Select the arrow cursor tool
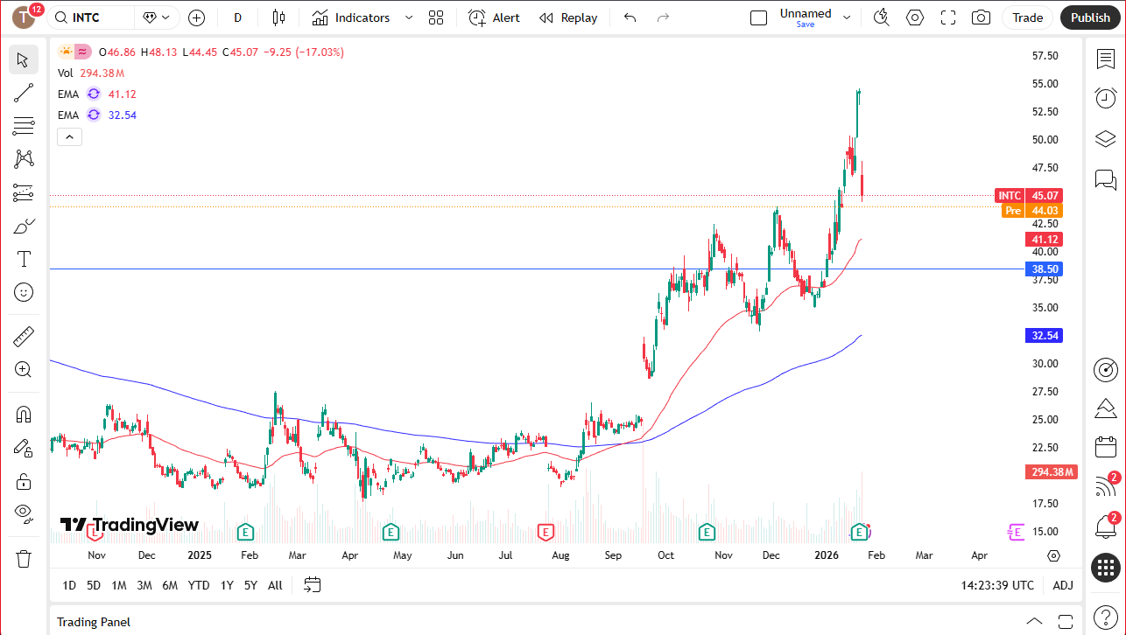1126x635 pixels. (x=24, y=60)
